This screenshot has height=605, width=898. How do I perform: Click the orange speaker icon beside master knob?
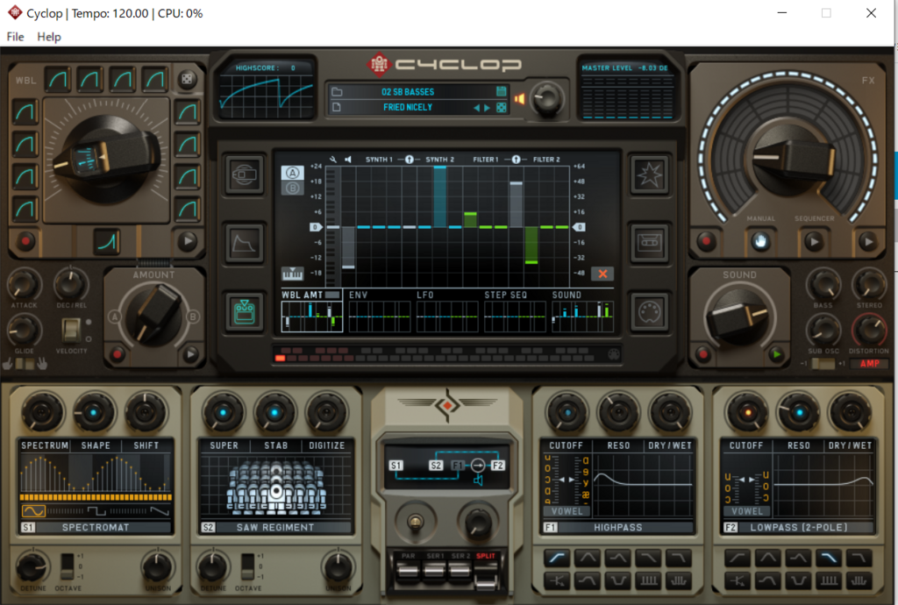click(x=519, y=99)
